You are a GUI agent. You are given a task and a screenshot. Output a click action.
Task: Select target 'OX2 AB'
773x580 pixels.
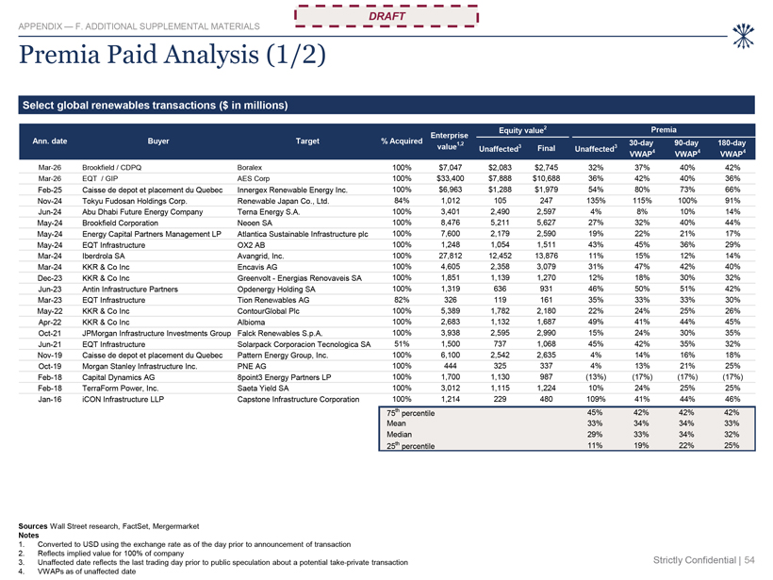pyautogui.click(x=251, y=245)
